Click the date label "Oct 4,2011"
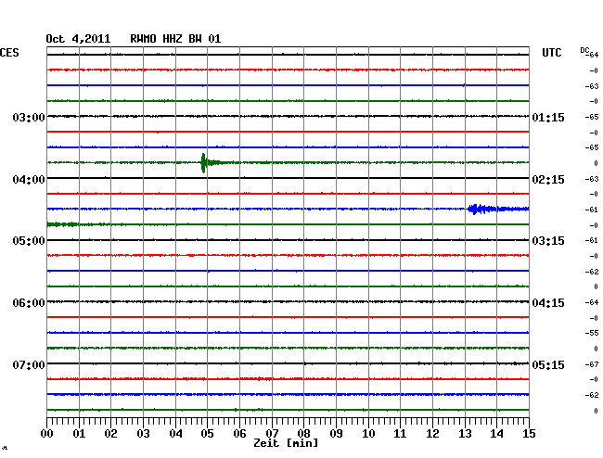 [78, 39]
